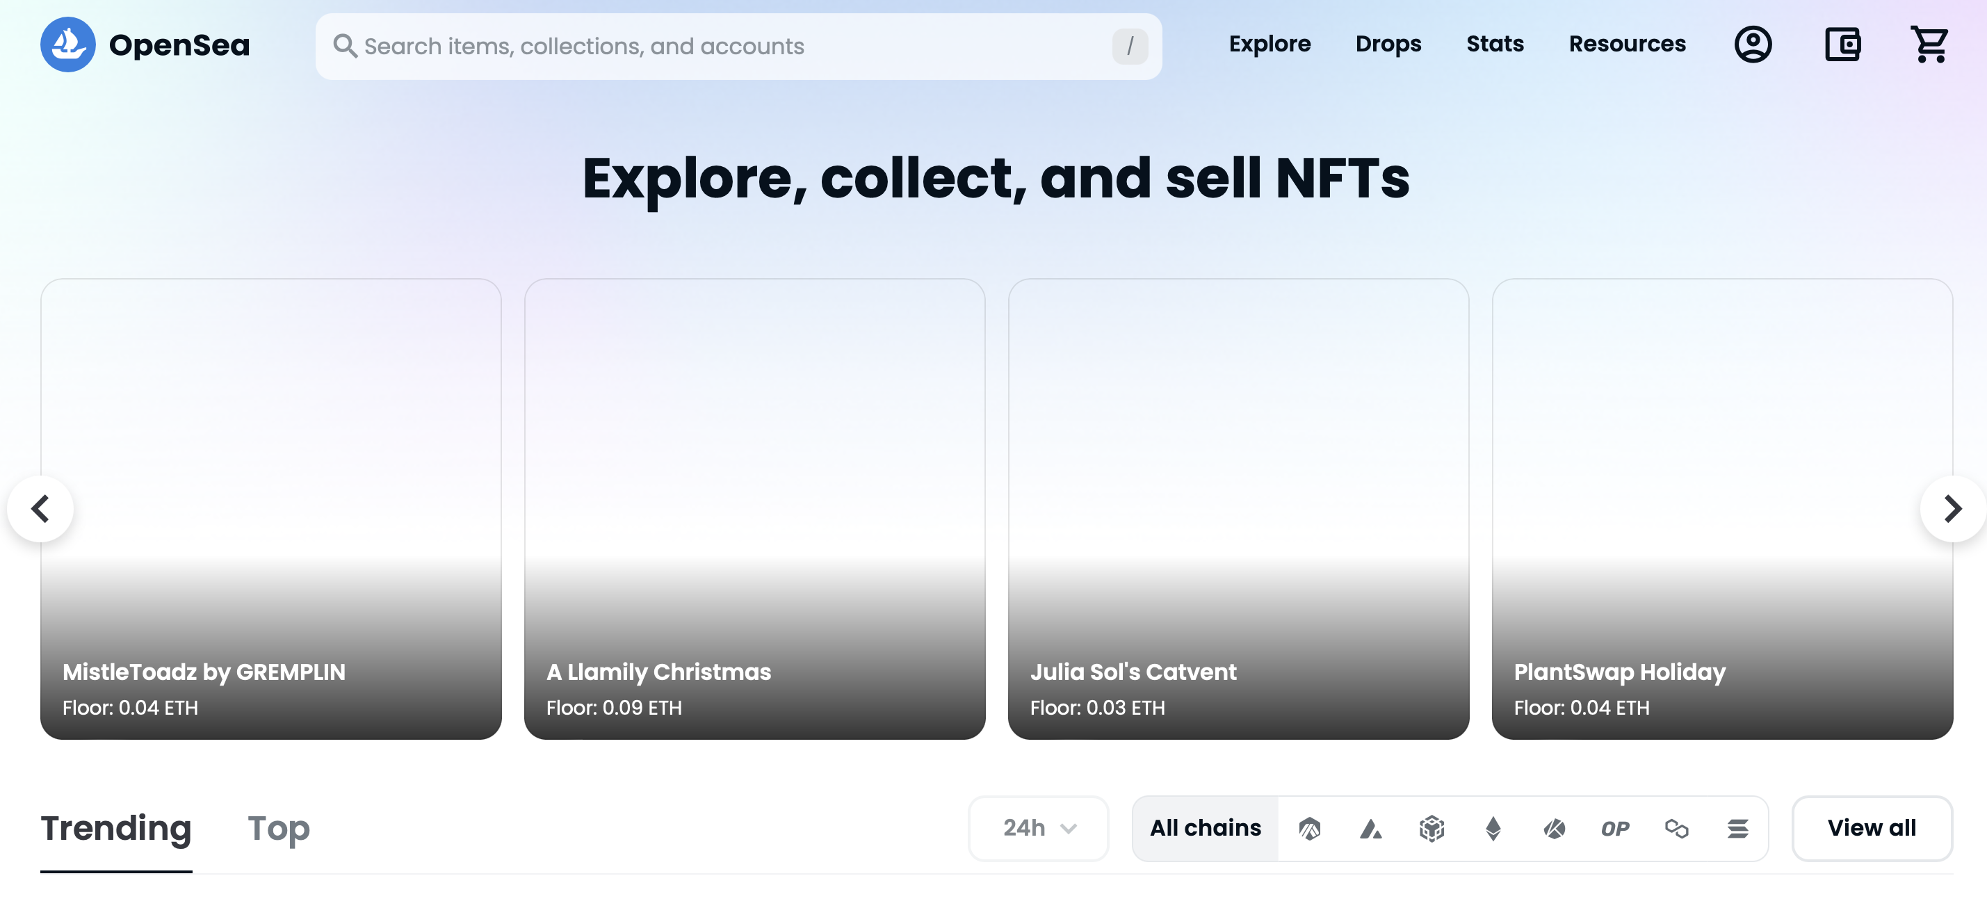Go to previous carousel slide arrow
This screenshot has height=908, width=1987.
pyautogui.click(x=40, y=508)
